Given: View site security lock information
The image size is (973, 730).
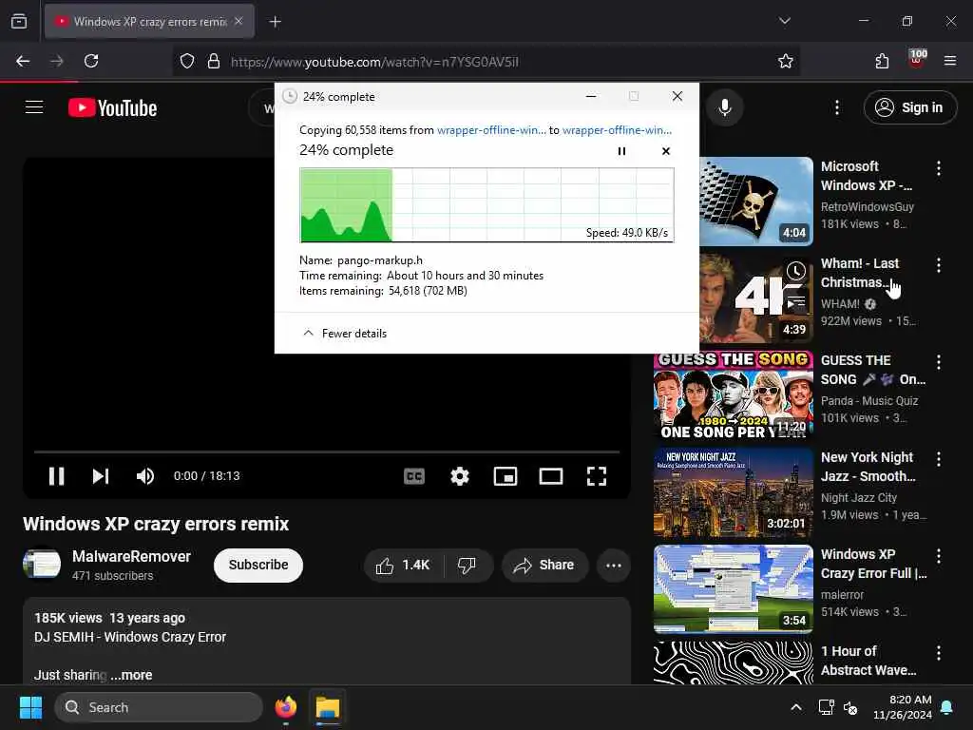Looking at the screenshot, I should tap(214, 61).
